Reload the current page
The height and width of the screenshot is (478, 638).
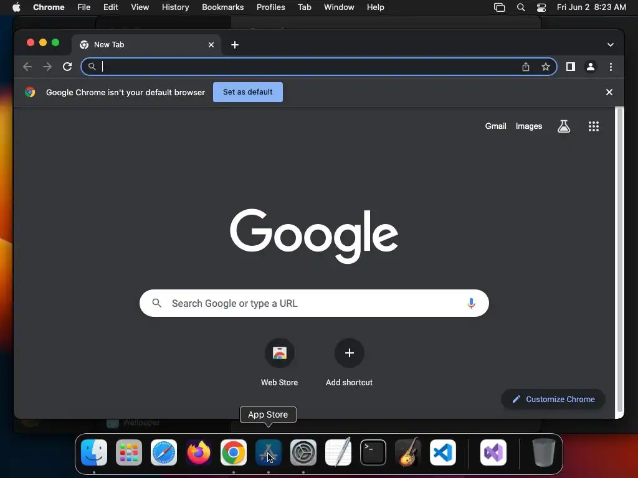tap(67, 67)
